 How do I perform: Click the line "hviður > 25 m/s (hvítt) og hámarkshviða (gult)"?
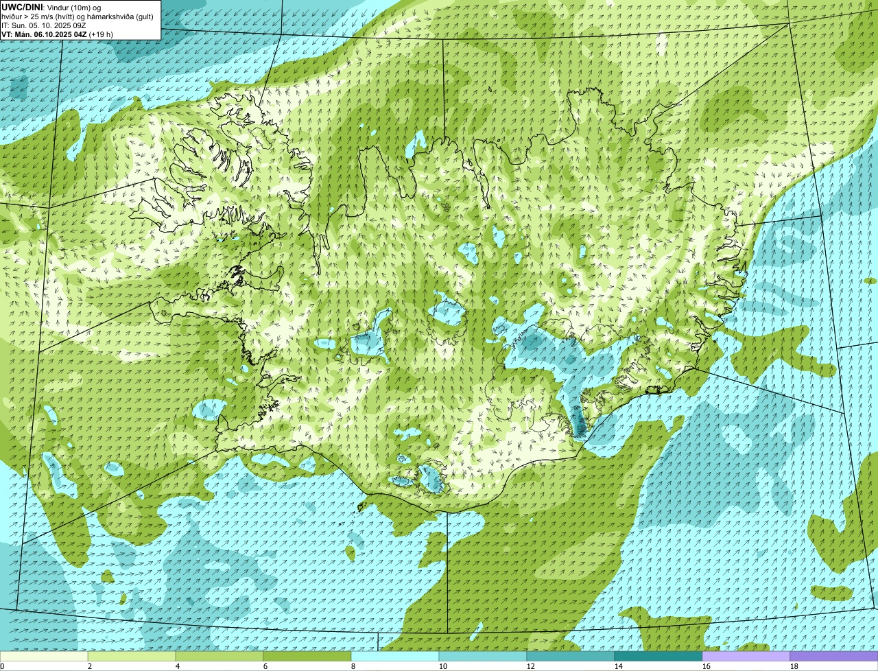pyautogui.click(x=77, y=16)
